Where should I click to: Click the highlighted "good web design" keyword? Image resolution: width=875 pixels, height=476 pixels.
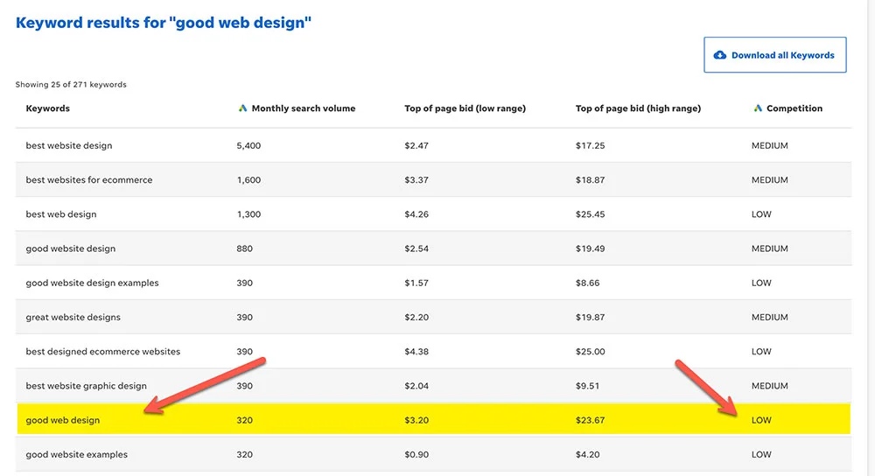(63, 421)
